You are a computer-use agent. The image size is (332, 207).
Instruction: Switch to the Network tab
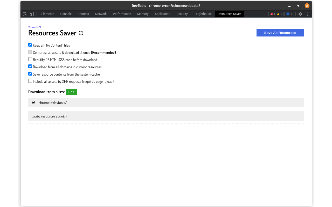(101, 14)
